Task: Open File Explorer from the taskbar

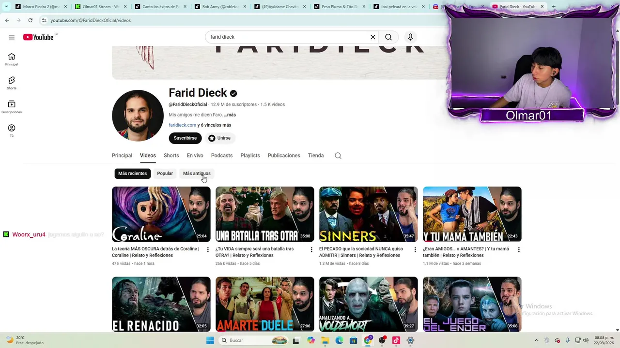Action: (x=325, y=340)
